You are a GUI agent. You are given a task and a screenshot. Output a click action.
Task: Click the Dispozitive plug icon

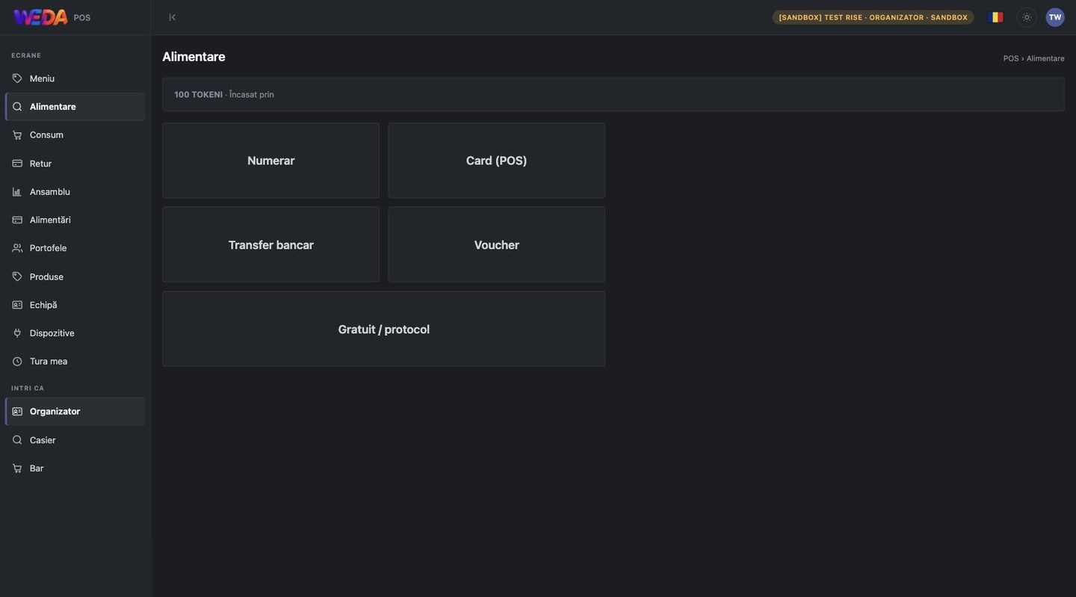[17, 333]
